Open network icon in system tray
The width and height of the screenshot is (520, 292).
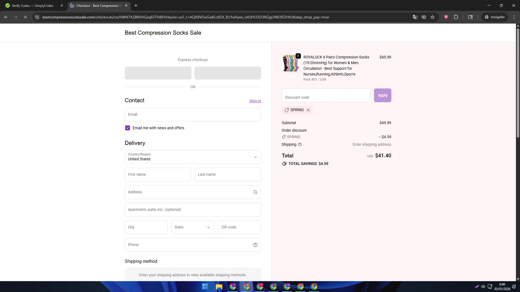click(x=490, y=286)
